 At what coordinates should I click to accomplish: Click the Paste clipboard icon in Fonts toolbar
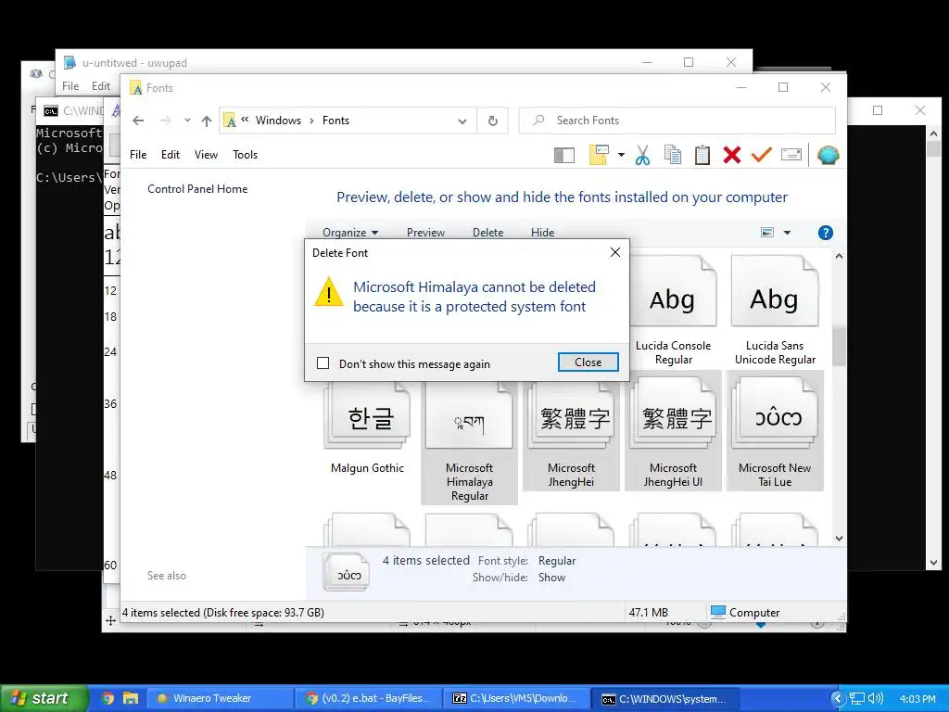[x=702, y=155]
